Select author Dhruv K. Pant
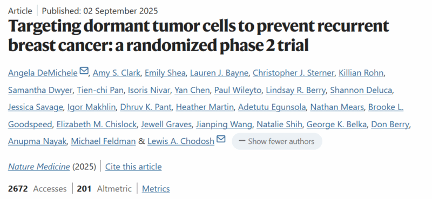The height and width of the screenshot is (199, 432). tap(146, 107)
